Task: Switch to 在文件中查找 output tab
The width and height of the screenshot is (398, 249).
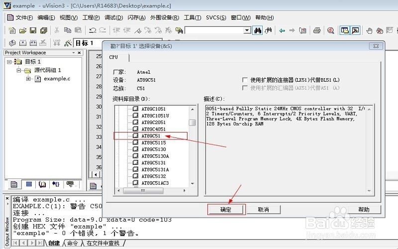Action: pos(103,243)
